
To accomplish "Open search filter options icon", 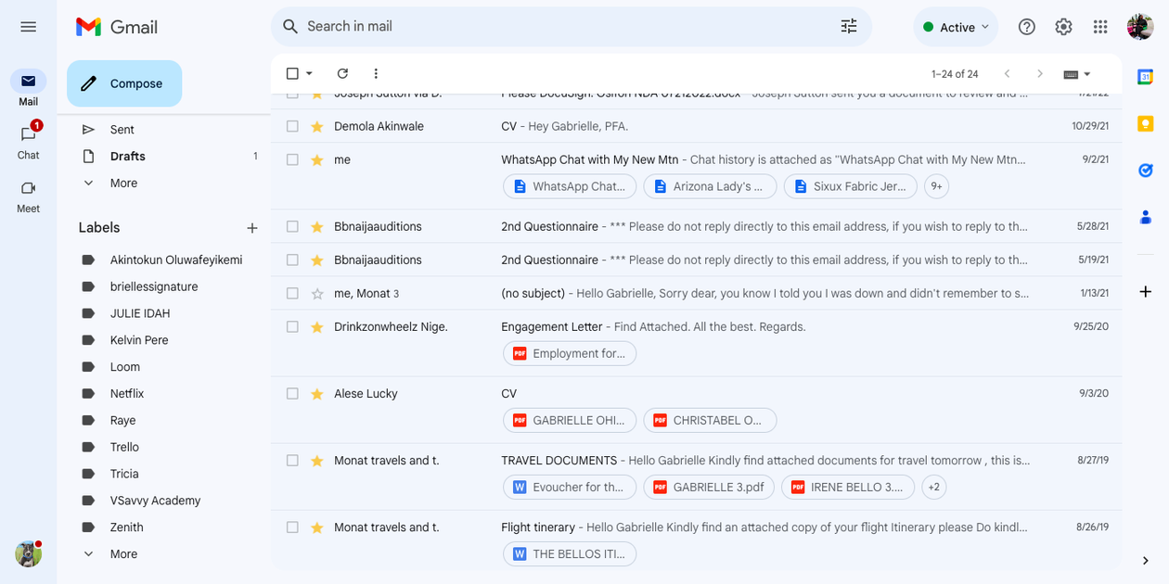I will pos(848,27).
